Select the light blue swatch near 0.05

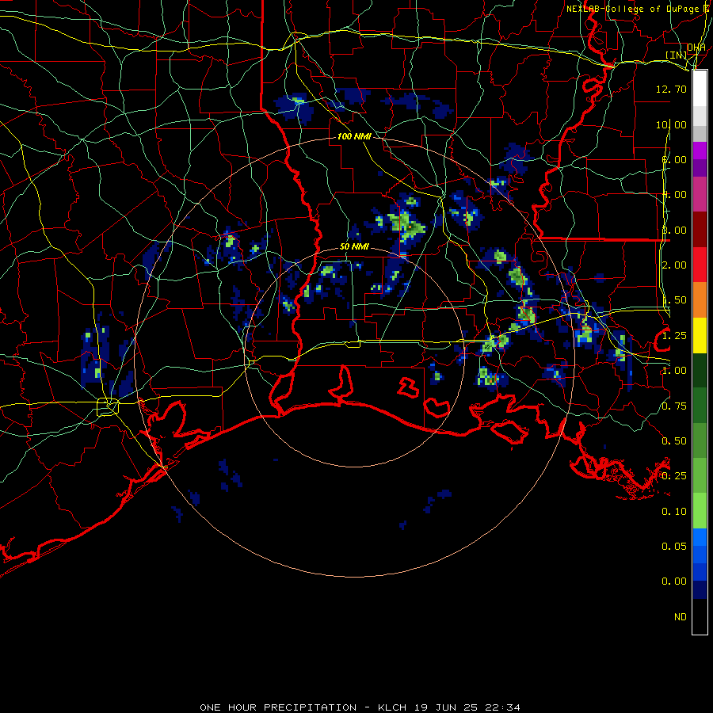pyautogui.click(x=700, y=537)
